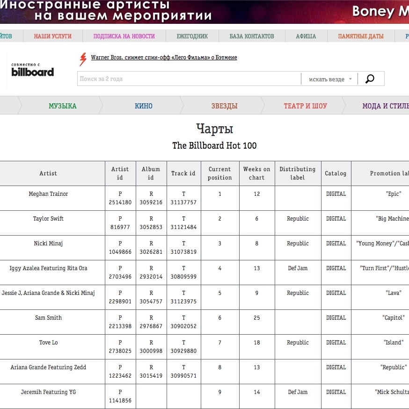The image size is (409, 409).
Task: Click album id 'R 3015419' cell
Action: (x=151, y=372)
